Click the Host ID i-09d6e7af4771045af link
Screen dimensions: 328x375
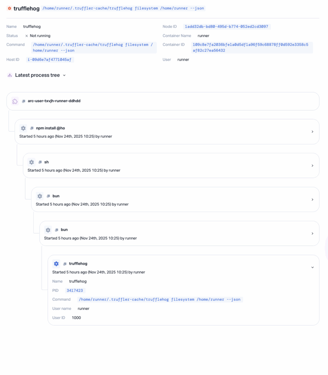[50, 60]
